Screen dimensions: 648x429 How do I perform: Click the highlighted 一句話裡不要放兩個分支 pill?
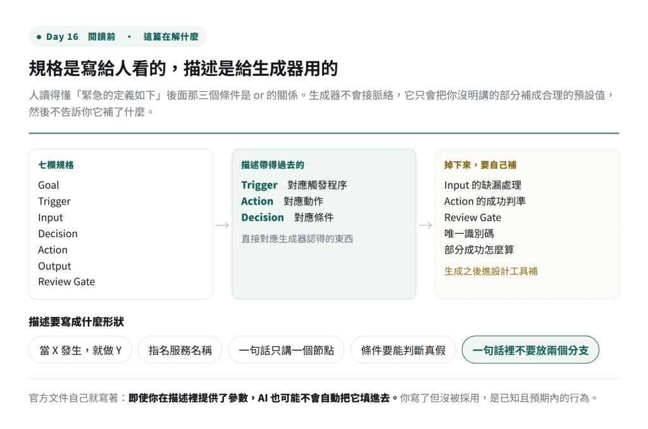tap(530, 350)
